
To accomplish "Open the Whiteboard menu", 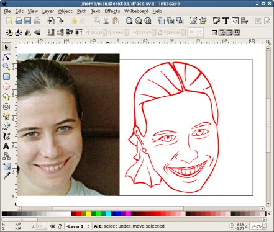I will click(136, 11).
